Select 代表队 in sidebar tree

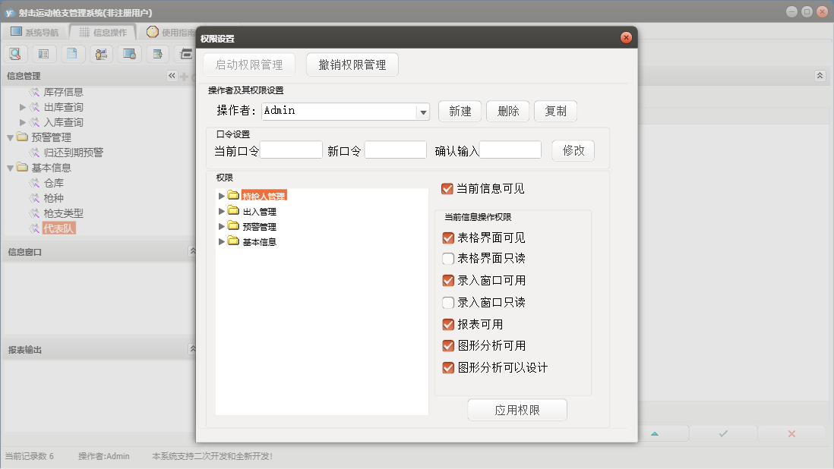point(59,228)
